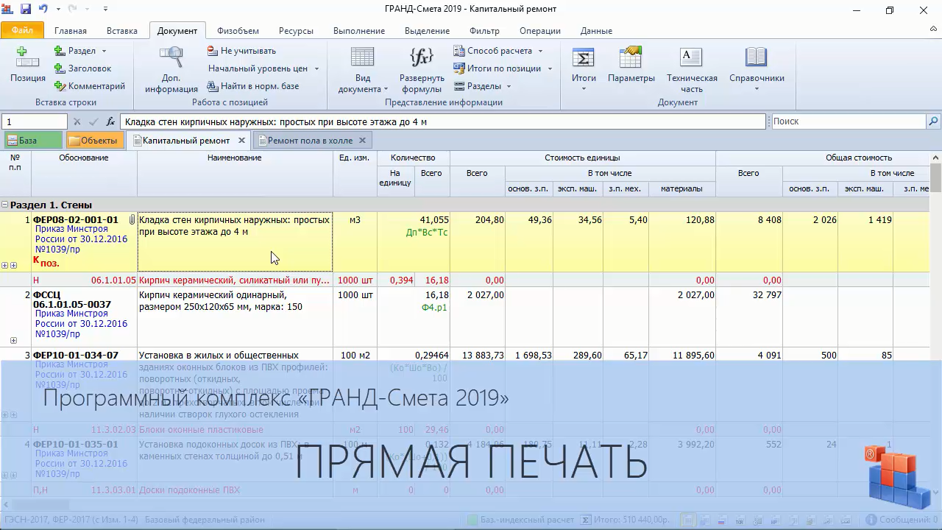Click the greyed redo arrow icon

tap(72, 10)
